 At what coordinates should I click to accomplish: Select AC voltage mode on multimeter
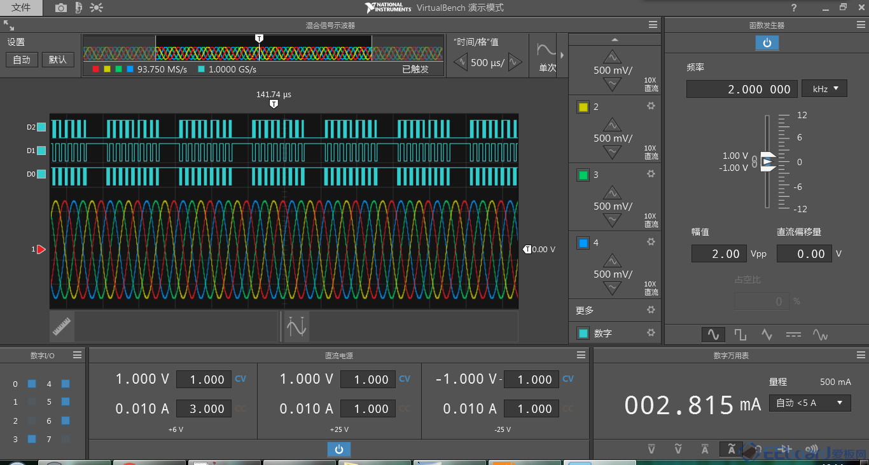(678, 449)
